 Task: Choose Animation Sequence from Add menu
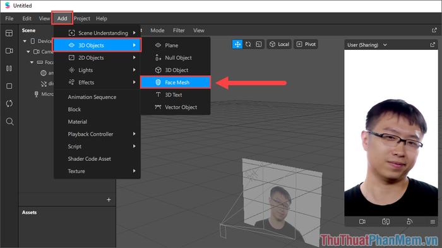pyautogui.click(x=97, y=97)
